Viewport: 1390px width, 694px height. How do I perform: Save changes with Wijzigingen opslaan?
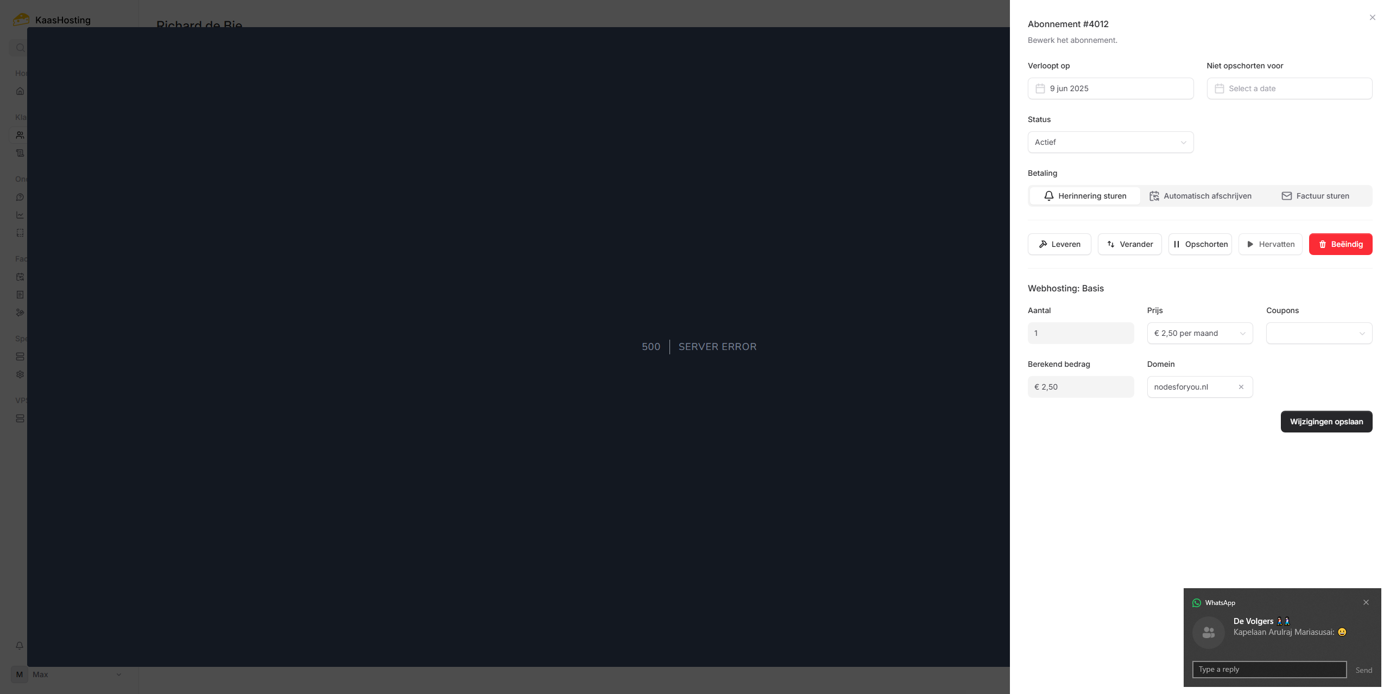tap(1326, 422)
